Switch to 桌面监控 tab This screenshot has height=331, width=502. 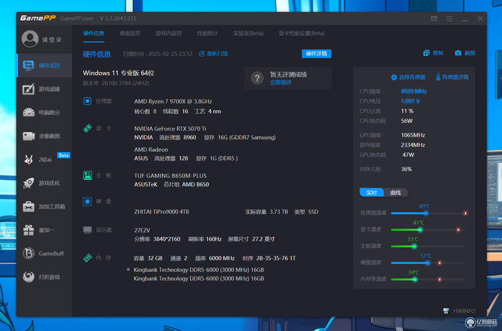[130, 33]
